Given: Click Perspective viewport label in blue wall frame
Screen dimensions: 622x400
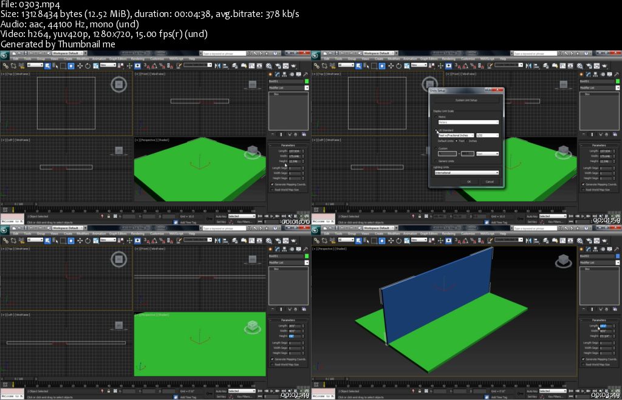Looking at the screenshot, I should pyautogui.click(x=326, y=249).
